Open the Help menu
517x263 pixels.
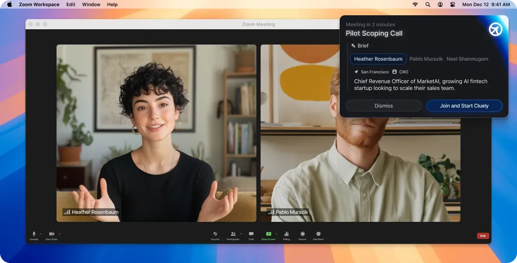coord(112,4)
